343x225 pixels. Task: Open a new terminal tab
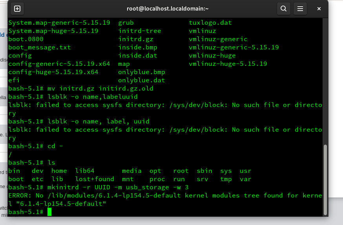click(17, 9)
